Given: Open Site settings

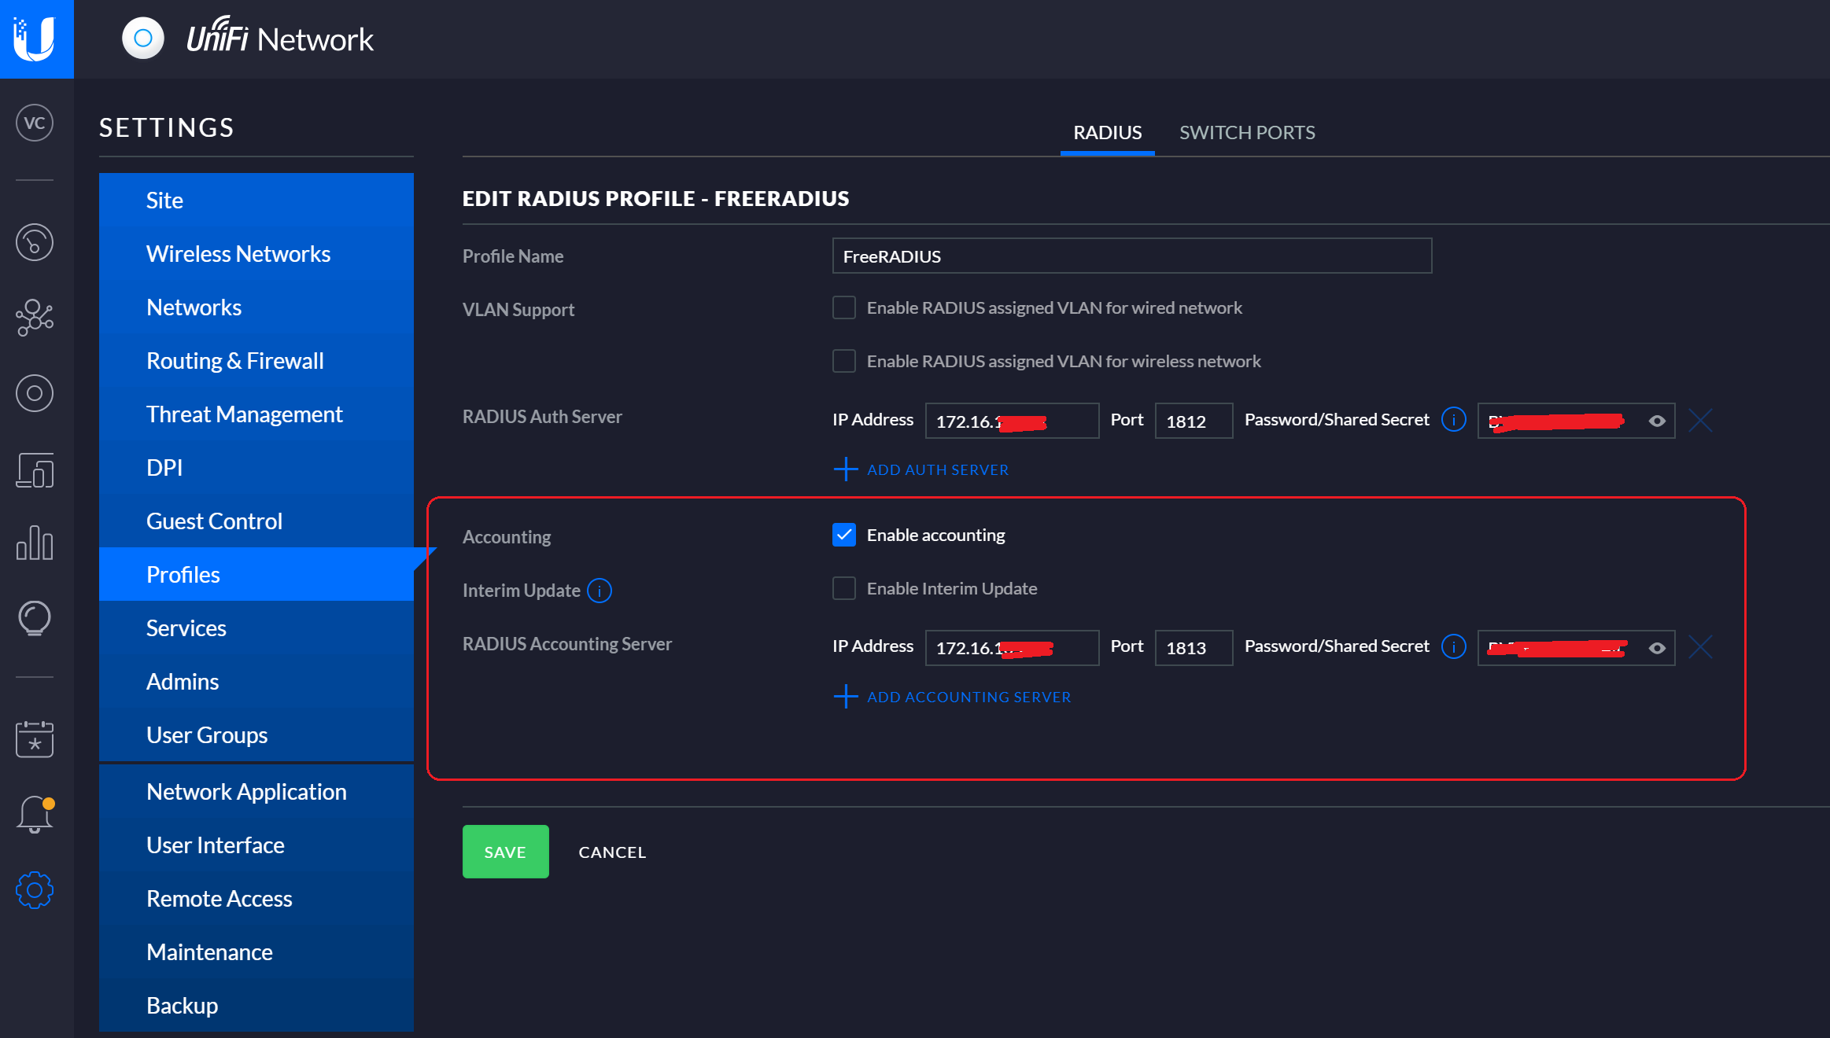Looking at the screenshot, I should point(256,200).
